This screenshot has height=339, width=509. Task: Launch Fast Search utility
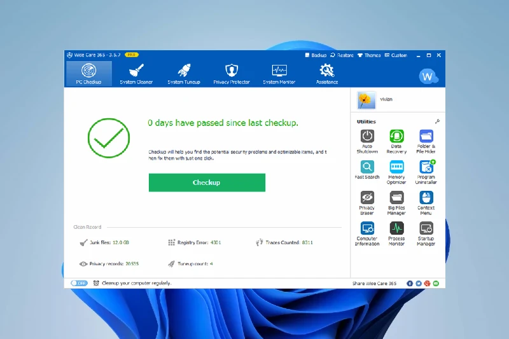(367, 170)
